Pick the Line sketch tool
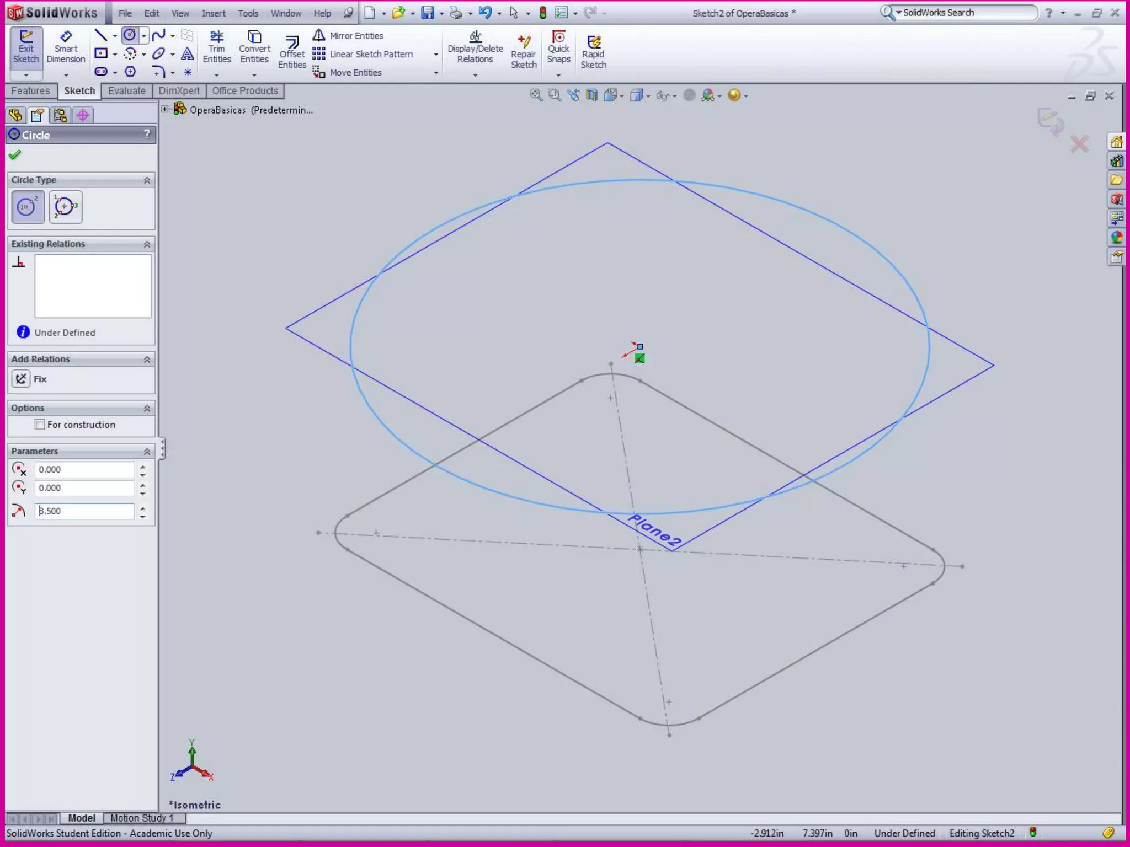This screenshot has width=1130, height=847. pos(101,36)
